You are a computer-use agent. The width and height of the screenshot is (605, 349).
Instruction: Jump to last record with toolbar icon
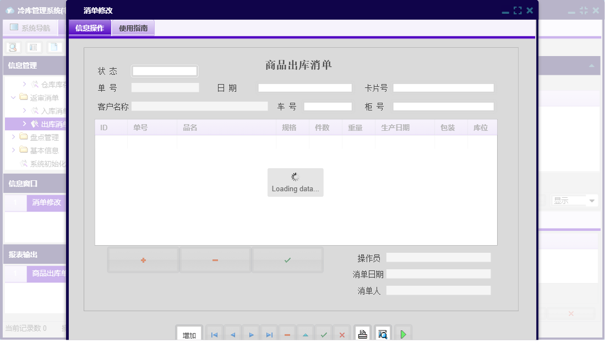coord(269,333)
